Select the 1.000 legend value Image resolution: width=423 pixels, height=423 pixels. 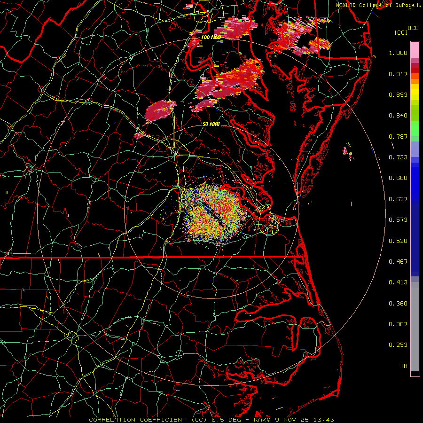click(398, 53)
